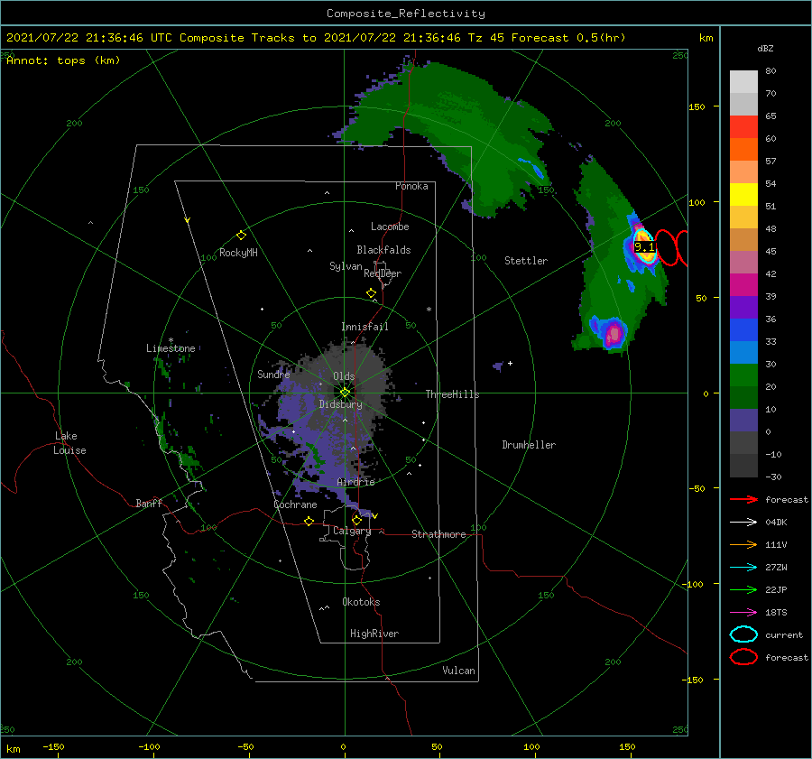Click the white plus marker west of Stettler storm

510,363
